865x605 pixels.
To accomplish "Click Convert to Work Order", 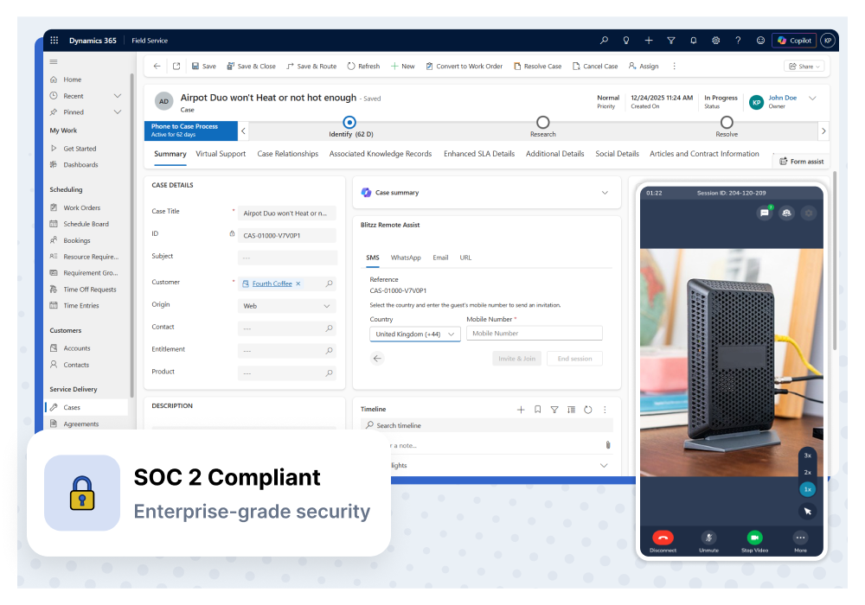I will pyautogui.click(x=464, y=67).
